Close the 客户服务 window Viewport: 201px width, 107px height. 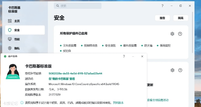pyautogui.click(x=142, y=56)
